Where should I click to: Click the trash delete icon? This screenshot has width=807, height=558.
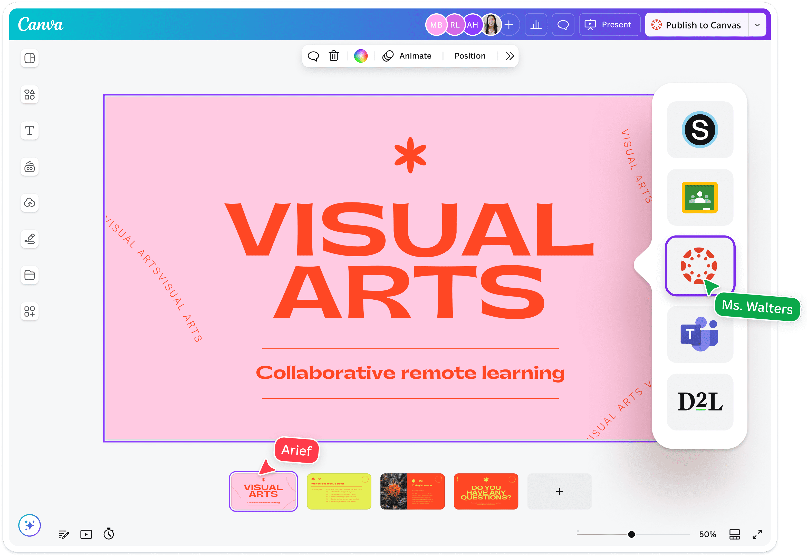tap(334, 56)
